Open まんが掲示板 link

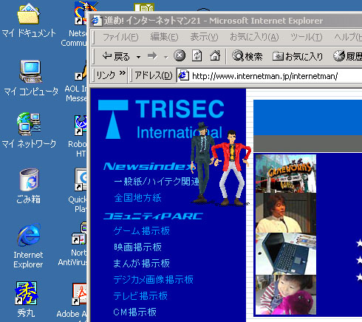tap(141, 264)
